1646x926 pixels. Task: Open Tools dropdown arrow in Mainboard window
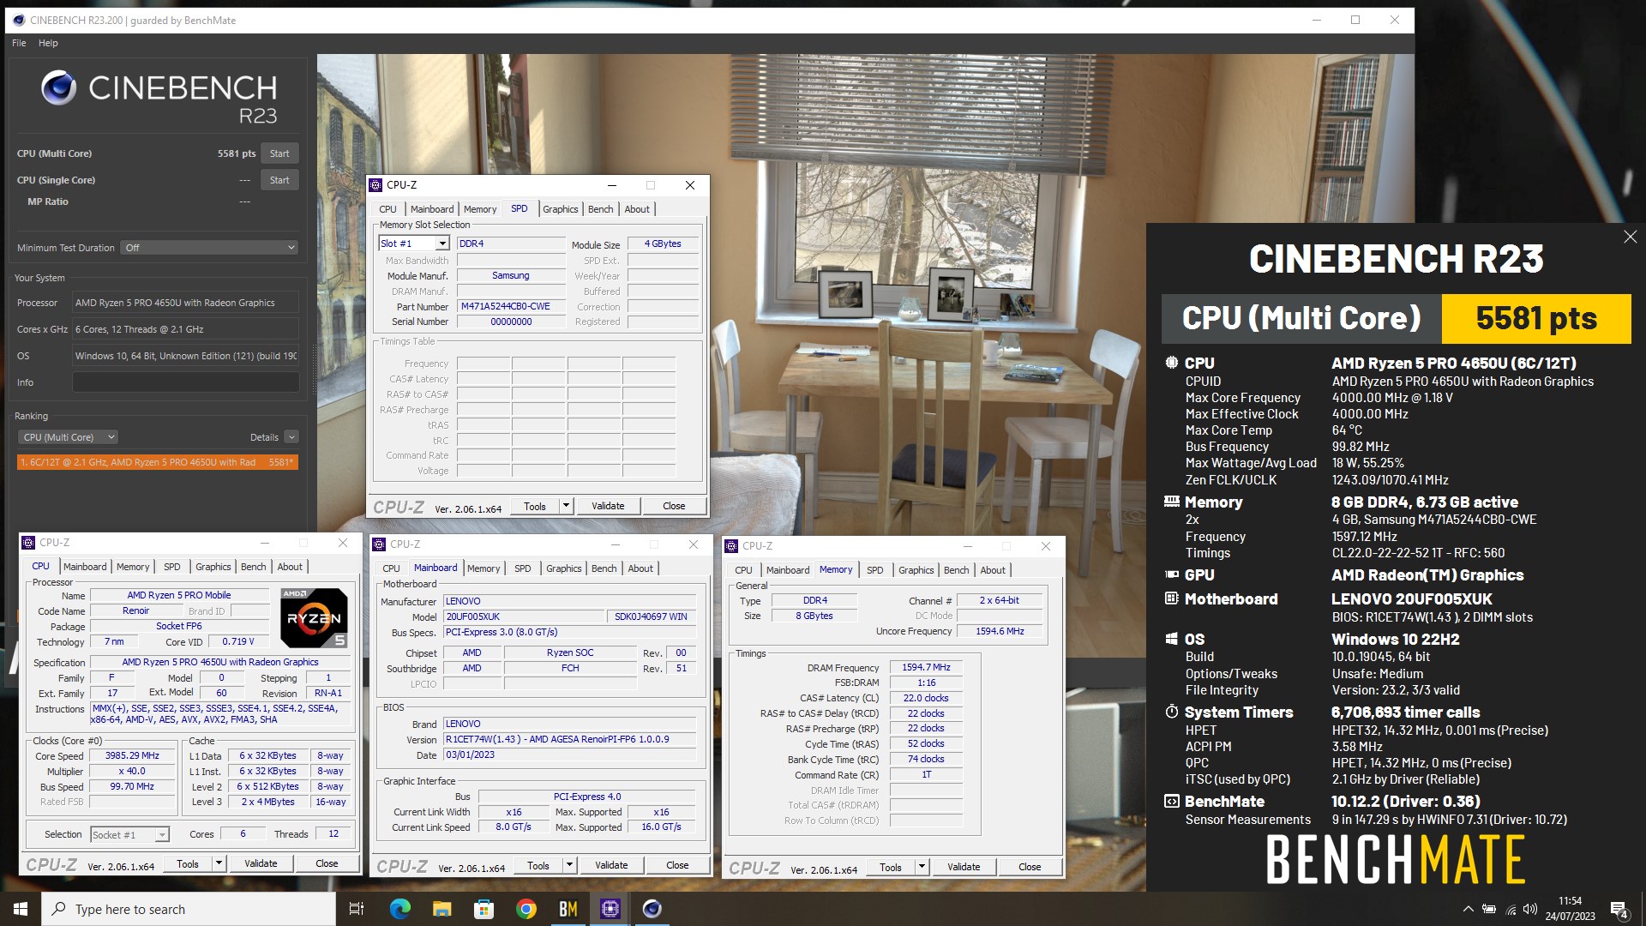tap(569, 865)
